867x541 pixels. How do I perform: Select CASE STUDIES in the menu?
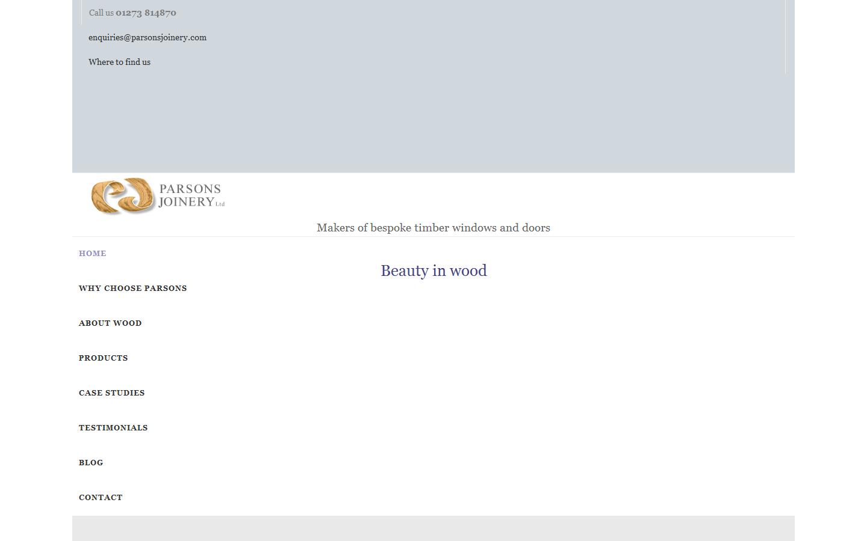(x=111, y=393)
